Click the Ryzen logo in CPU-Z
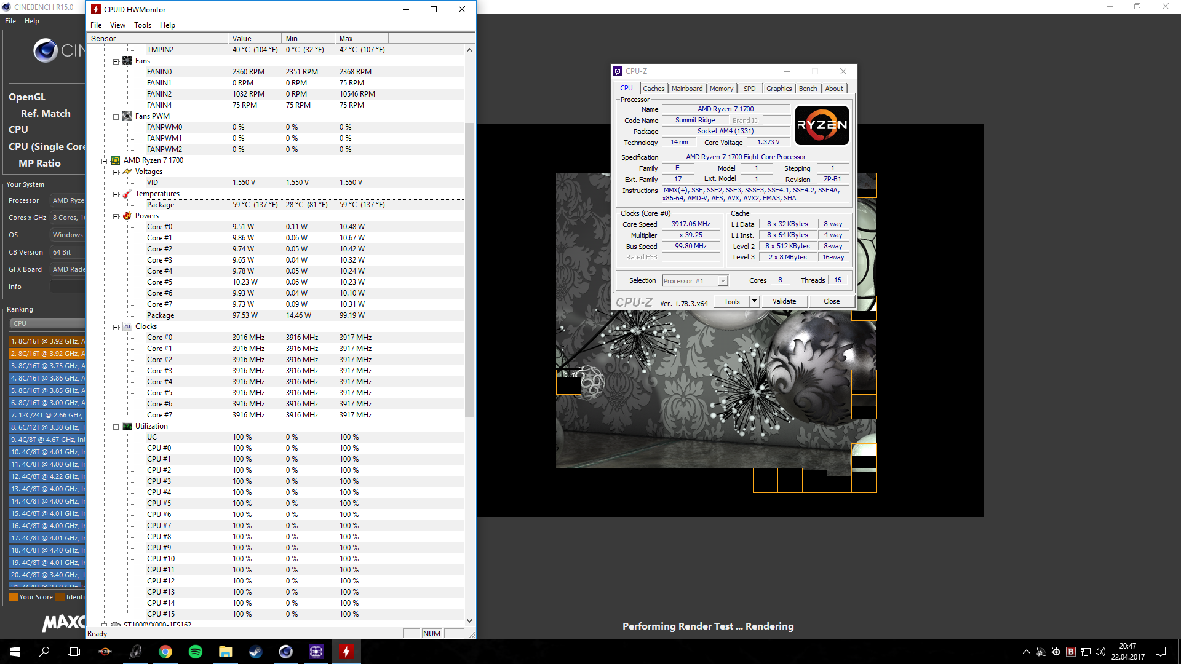The height and width of the screenshot is (664, 1181). (x=822, y=125)
